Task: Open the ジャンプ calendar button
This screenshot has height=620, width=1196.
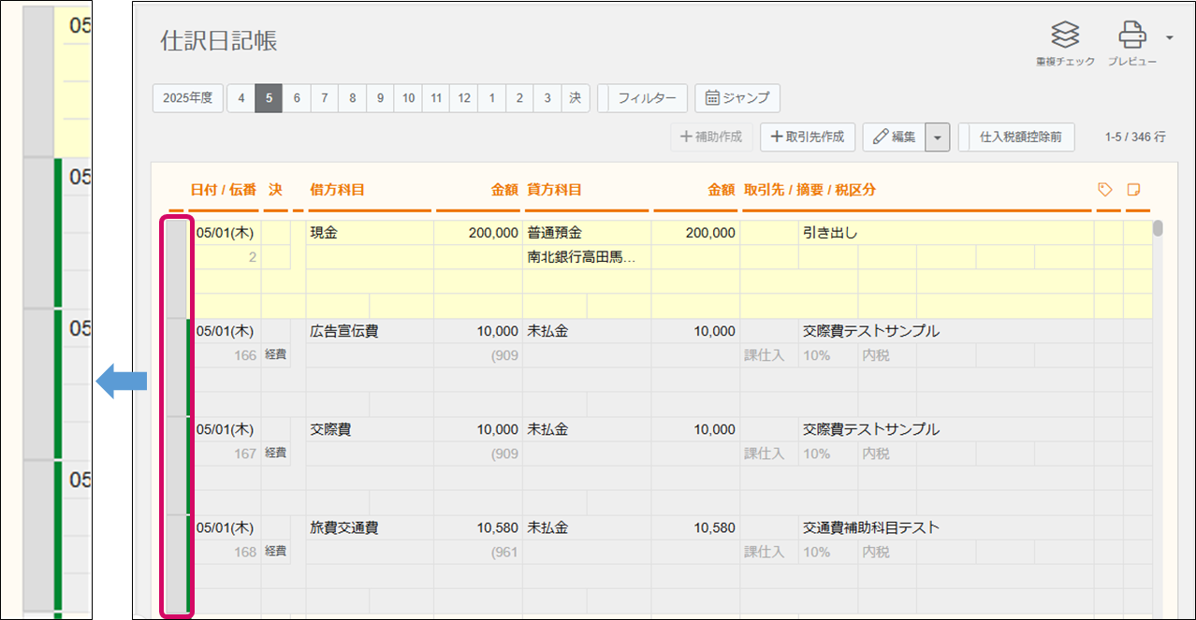Action: 737,98
